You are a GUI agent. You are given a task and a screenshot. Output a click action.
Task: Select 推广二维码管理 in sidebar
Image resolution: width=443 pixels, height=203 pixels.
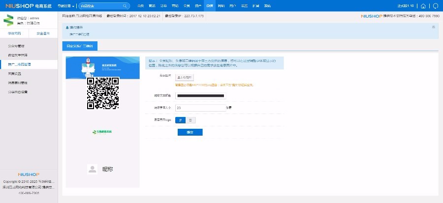(x=29, y=64)
